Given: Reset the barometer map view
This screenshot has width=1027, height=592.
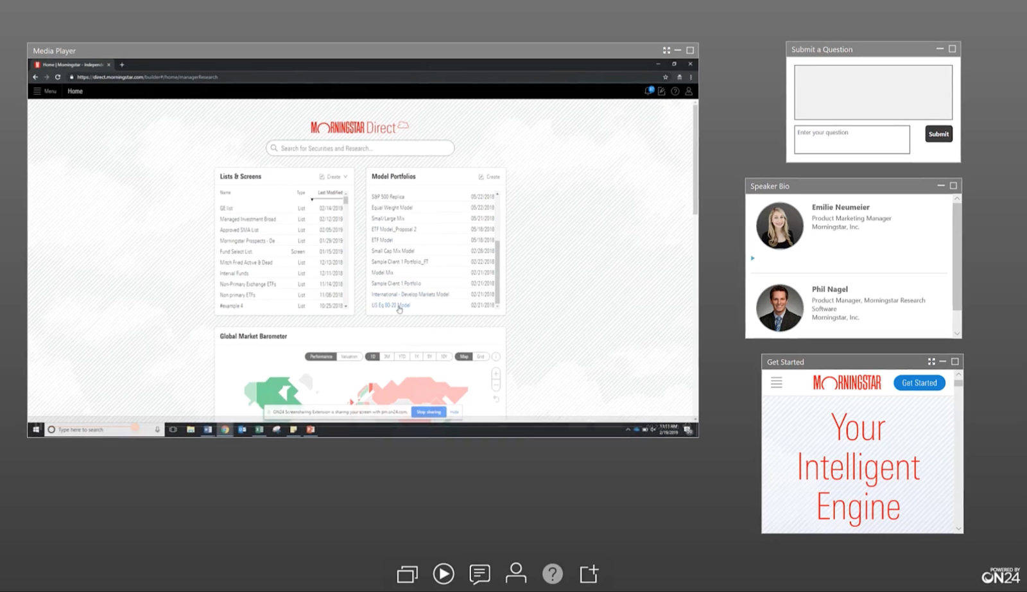Looking at the screenshot, I should (x=496, y=399).
